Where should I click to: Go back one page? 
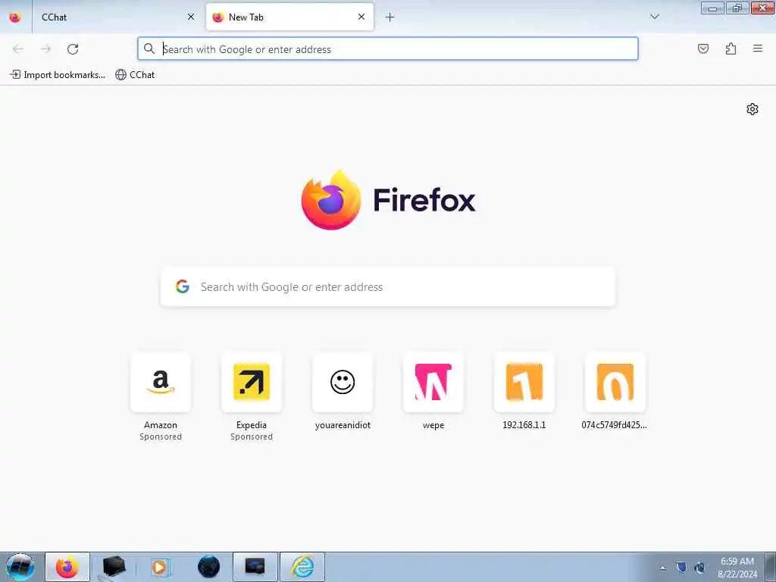tap(18, 49)
